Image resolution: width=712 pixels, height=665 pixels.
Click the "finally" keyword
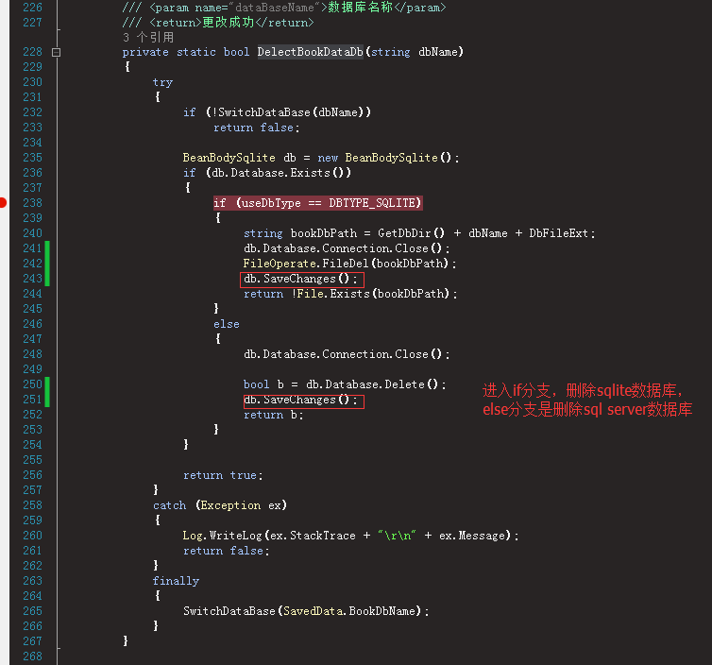[176, 581]
